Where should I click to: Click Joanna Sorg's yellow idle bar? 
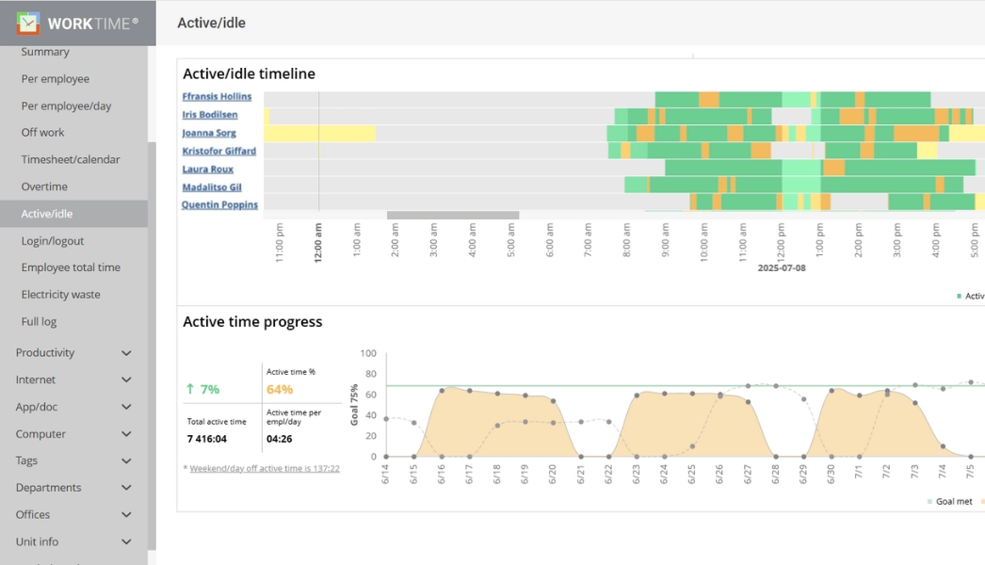coord(320,134)
